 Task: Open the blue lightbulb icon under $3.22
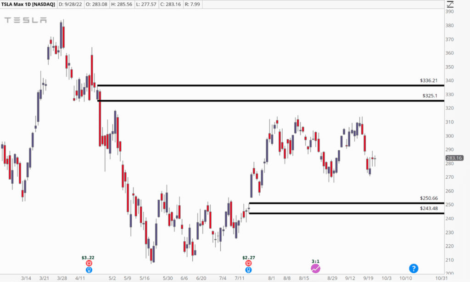pos(89,270)
